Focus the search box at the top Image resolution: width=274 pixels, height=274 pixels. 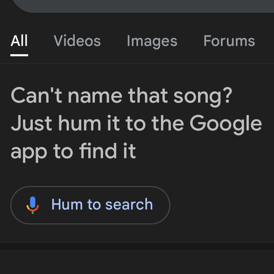(x=143, y=5)
